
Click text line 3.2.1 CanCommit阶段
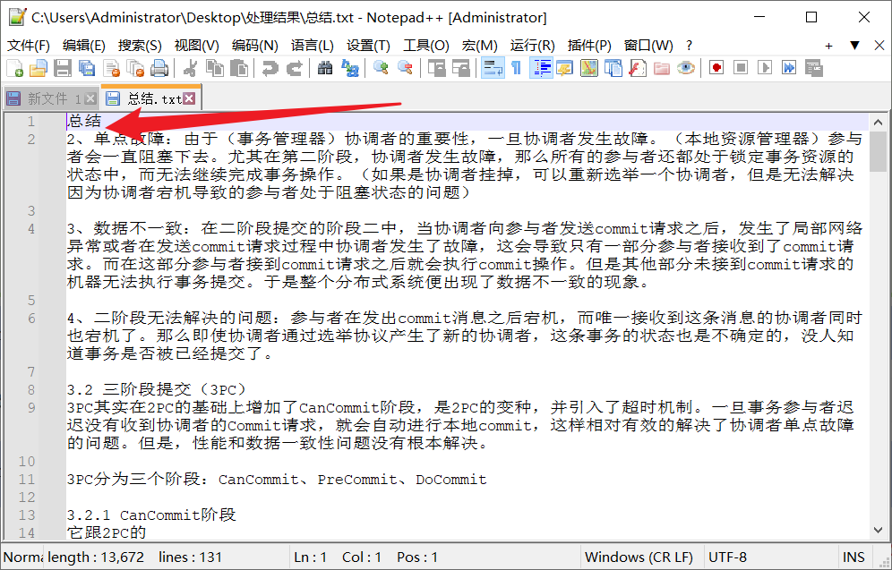click(151, 515)
